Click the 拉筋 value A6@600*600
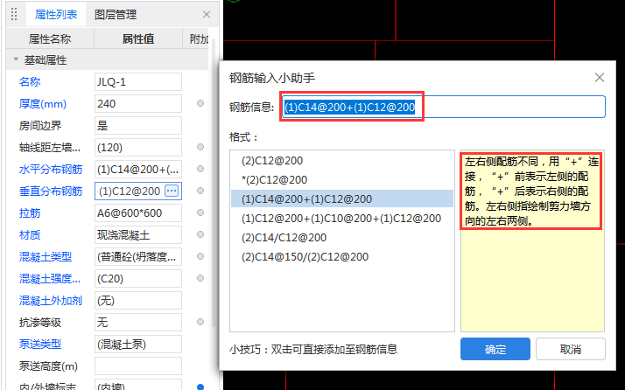 click(x=138, y=212)
